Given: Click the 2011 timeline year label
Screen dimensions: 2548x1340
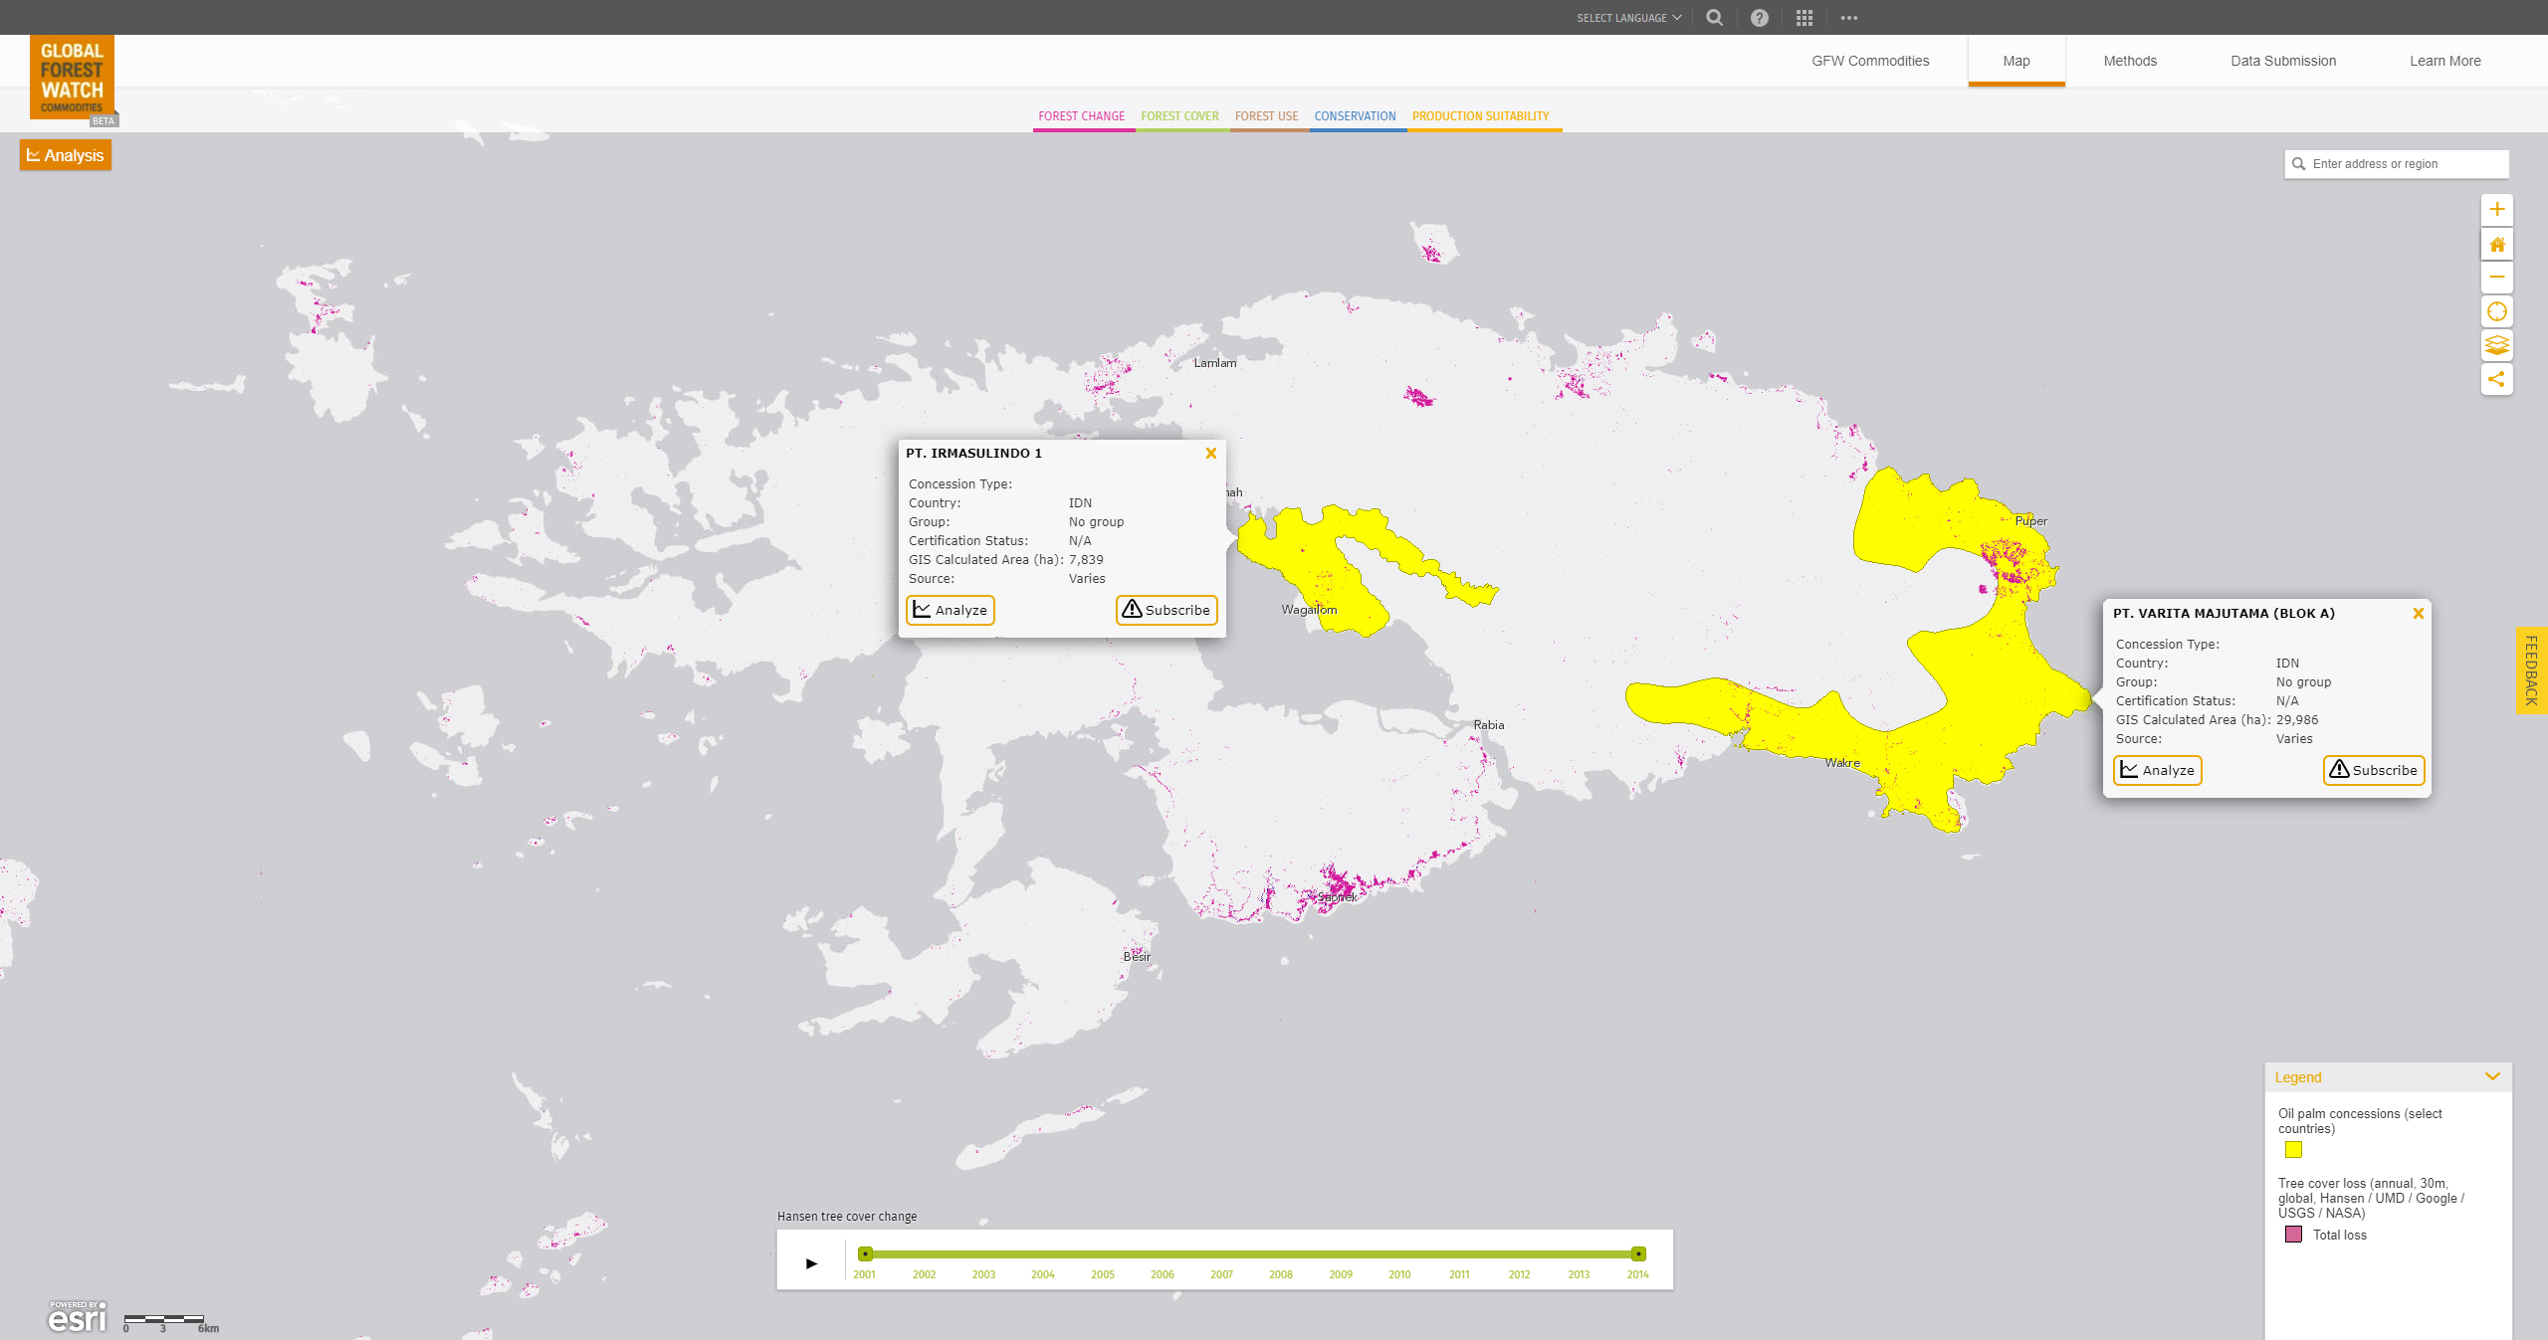Looking at the screenshot, I should pos(1459,1275).
